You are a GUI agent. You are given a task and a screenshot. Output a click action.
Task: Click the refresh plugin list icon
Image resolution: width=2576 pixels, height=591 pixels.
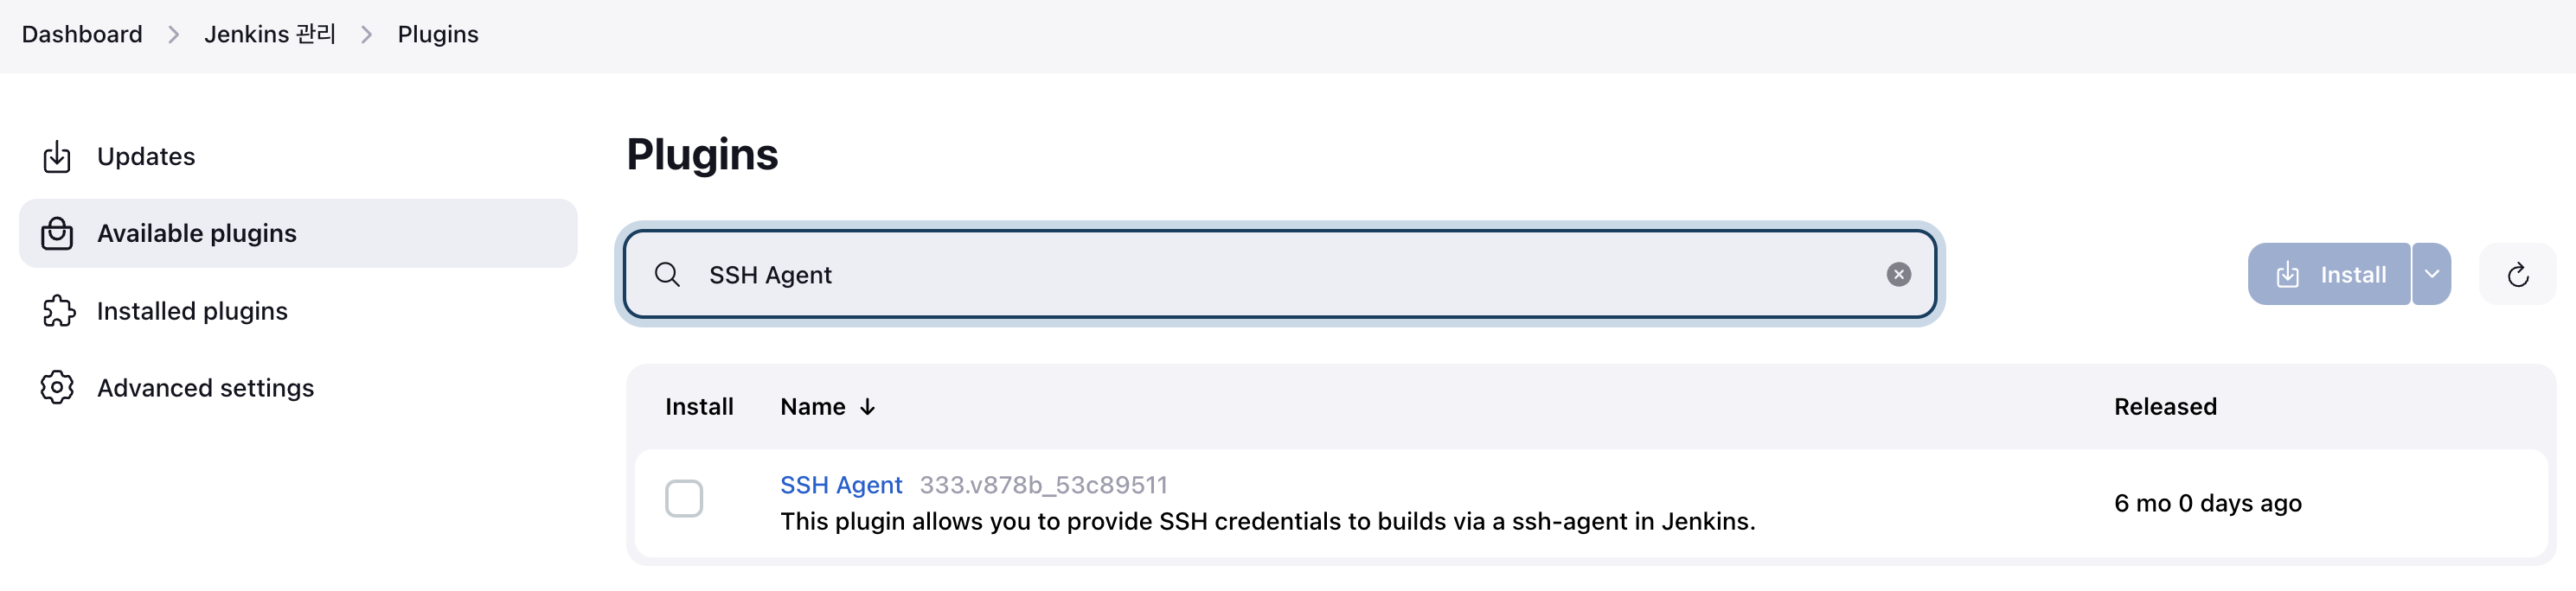click(x=2517, y=274)
